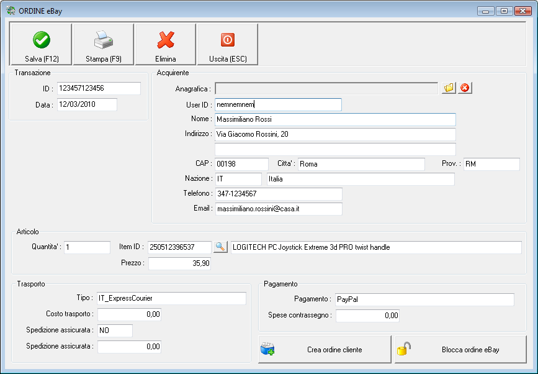Screen dimensions: 538x374
Task: Click the Crea ordine cliente button
Action: coord(325,349)
